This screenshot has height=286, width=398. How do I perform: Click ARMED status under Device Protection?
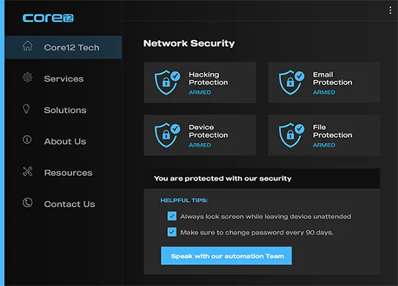coord(200,145)
